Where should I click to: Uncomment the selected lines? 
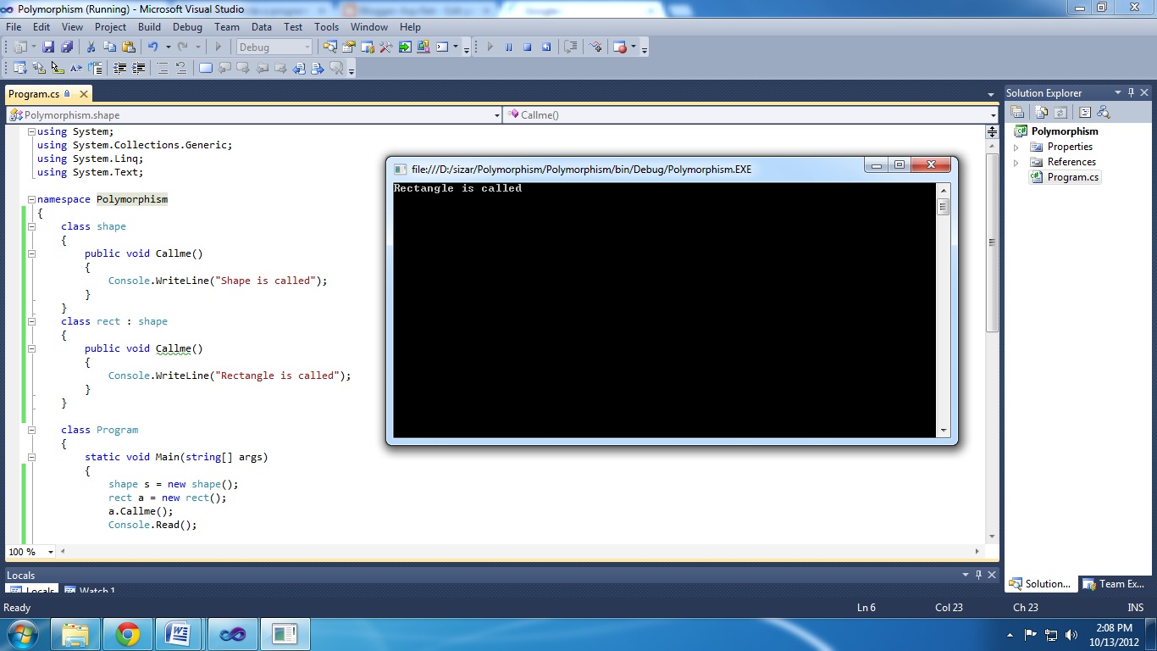point(180,68)
